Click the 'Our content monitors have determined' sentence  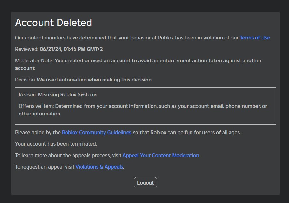143,38
